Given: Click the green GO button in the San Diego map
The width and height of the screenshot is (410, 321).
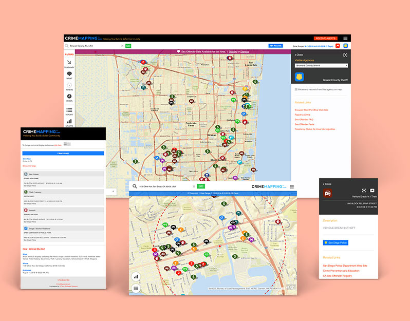Looking at the screenshot, I should [201, 186].
